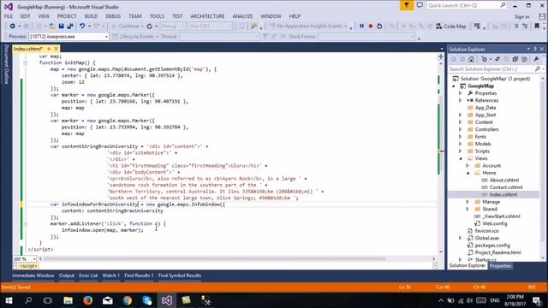Collapse the initMap function outline
The width and height of the screenshot is (548, 308).
point(25,62)
